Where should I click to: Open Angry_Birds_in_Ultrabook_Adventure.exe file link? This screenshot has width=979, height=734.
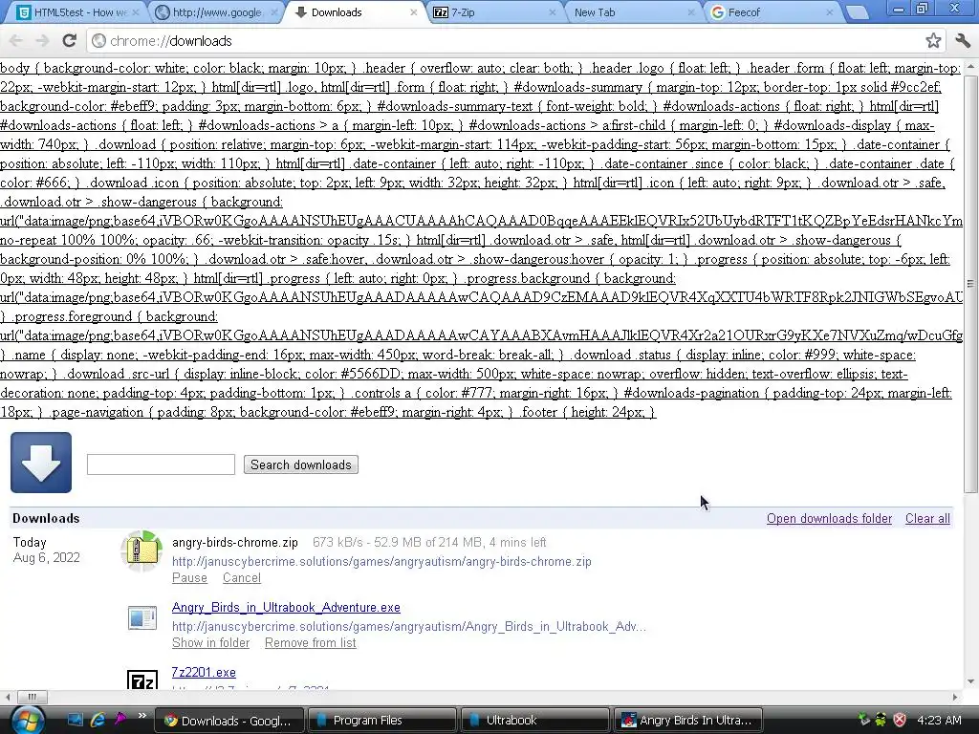[286, 607]
